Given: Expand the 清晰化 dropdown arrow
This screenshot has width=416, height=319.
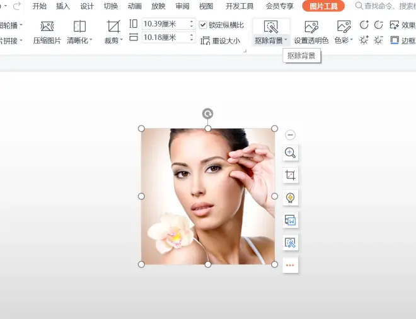Looking at the screenshot, I should click(91, 40).
